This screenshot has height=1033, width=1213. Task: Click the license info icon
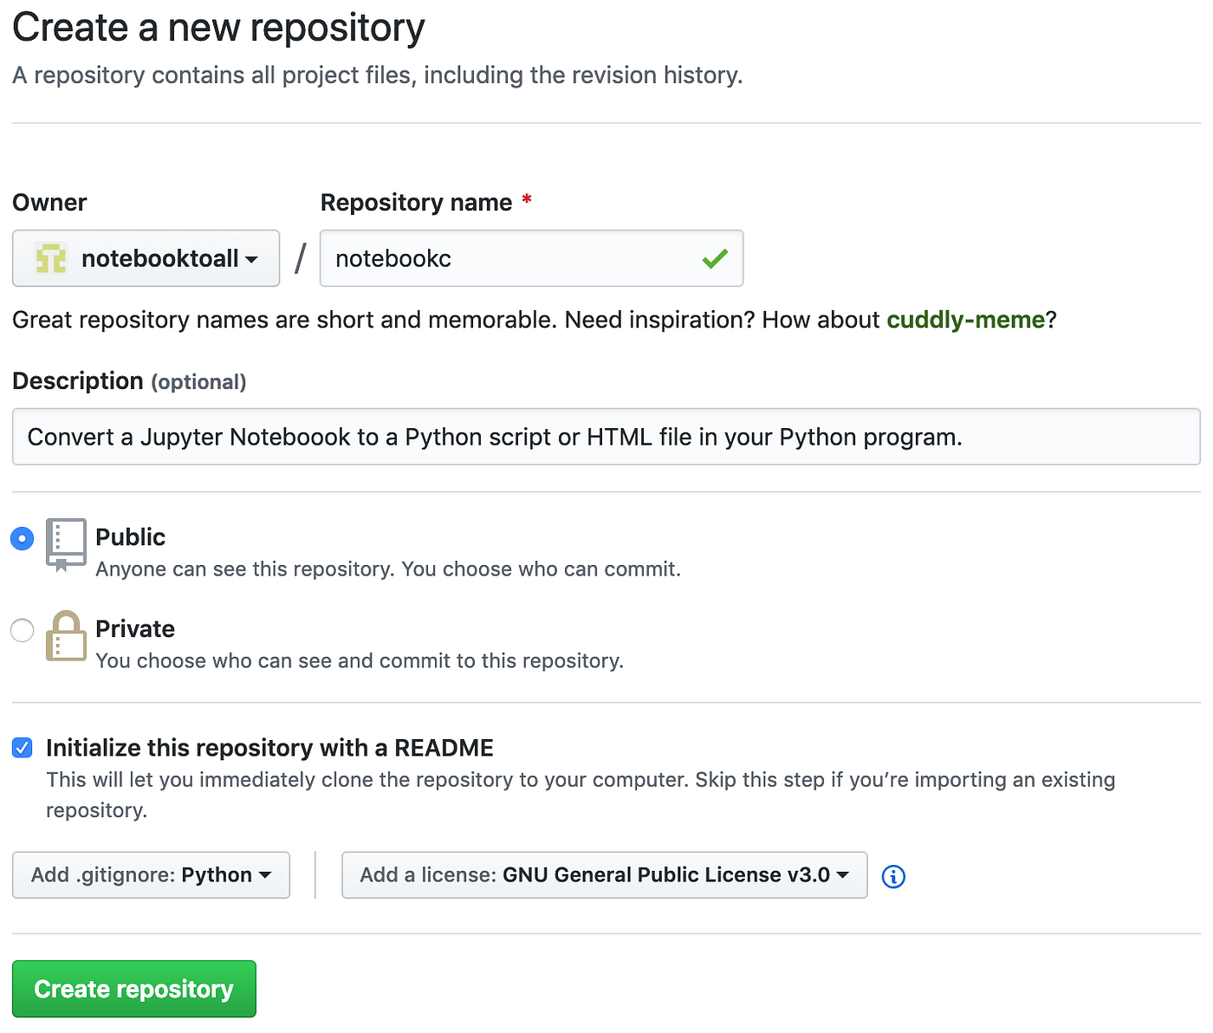point(893,877)
